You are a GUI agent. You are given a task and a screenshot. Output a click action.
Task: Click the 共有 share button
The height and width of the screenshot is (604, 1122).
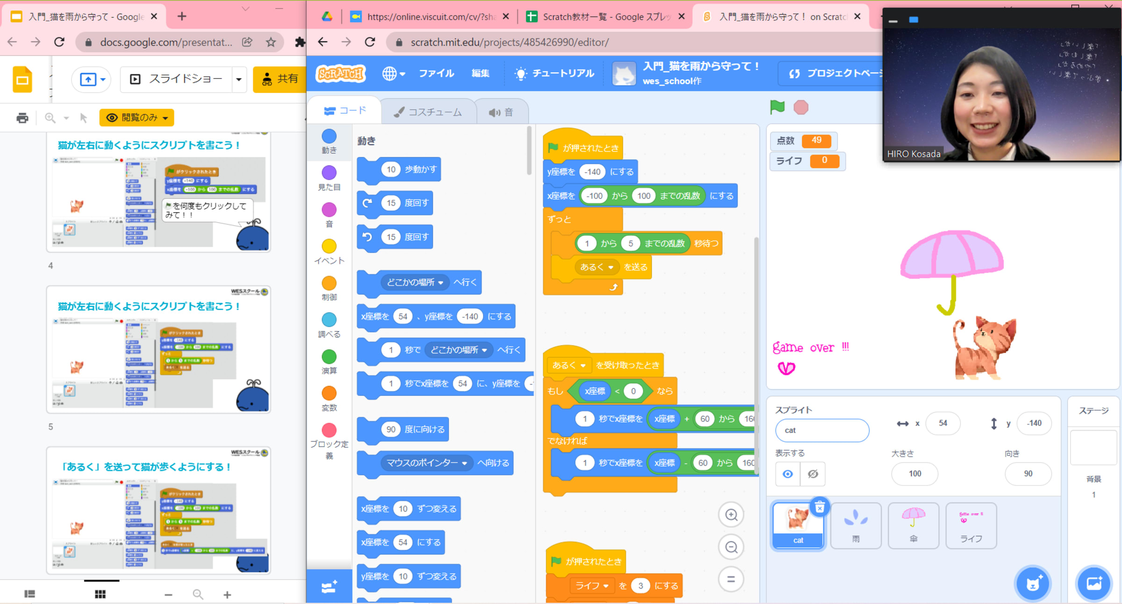(280, 79)
